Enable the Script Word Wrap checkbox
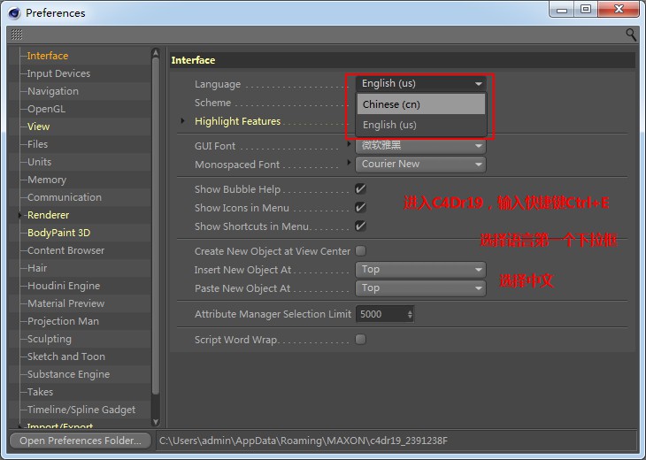The width and height of the screenshot is (646, 460). pyautogui.click(x=360, y=340)
